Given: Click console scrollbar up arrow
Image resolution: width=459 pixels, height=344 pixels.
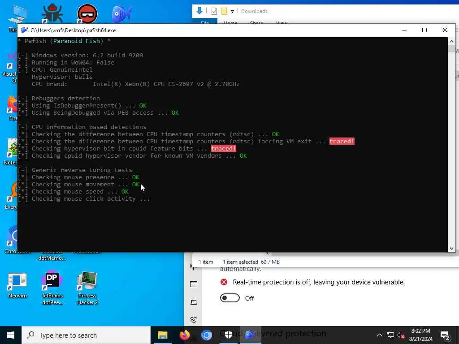Looking at the screenshot, I should [x=451, y=41].
